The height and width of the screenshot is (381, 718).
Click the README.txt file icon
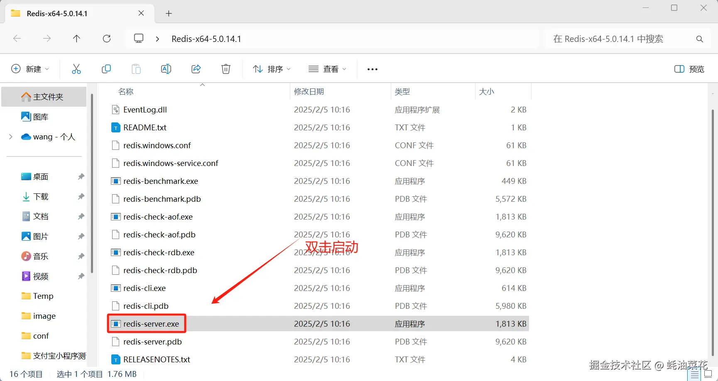(116, 127)
